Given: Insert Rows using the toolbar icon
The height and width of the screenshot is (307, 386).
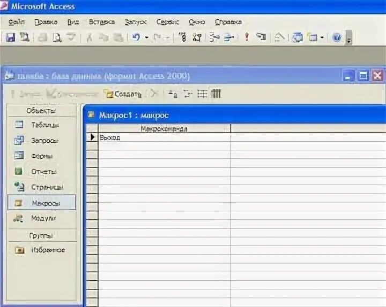Looking at the screenshot, I should coord(214,37).
